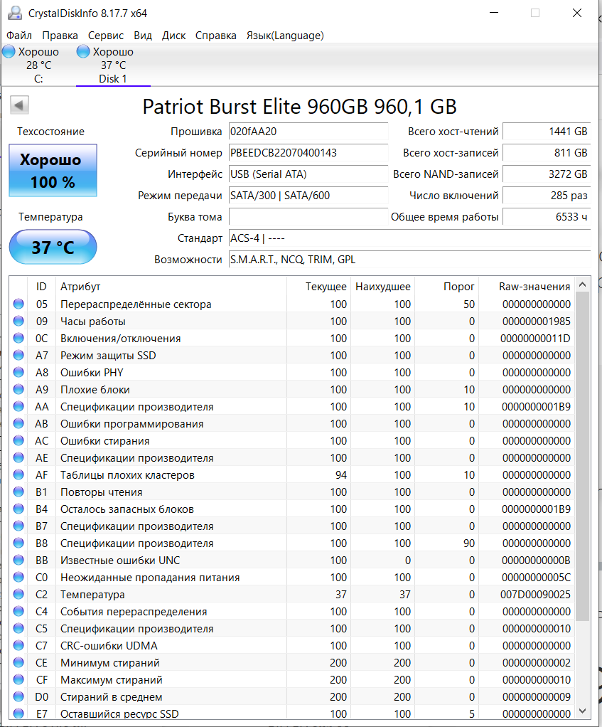Select the Часы работы attribute row text

pyautogui.click(x=92, y=322)
